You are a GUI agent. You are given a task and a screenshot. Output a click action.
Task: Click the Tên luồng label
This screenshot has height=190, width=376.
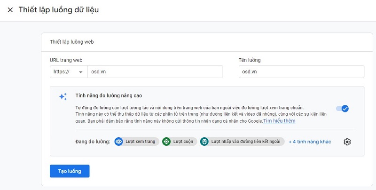250,60
